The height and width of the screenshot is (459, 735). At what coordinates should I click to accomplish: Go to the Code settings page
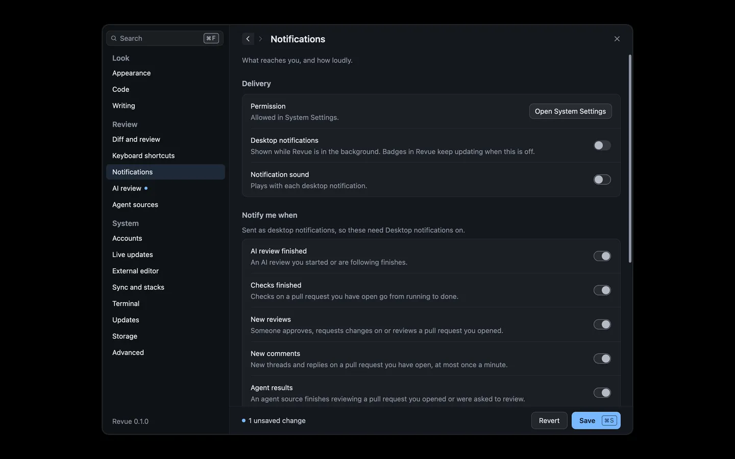pyautogui.click(x=165, y=89)
